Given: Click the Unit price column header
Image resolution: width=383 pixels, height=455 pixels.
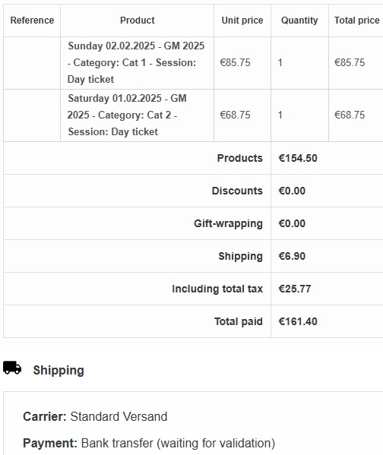Looking at the screenshot, I should pos(242,21).
